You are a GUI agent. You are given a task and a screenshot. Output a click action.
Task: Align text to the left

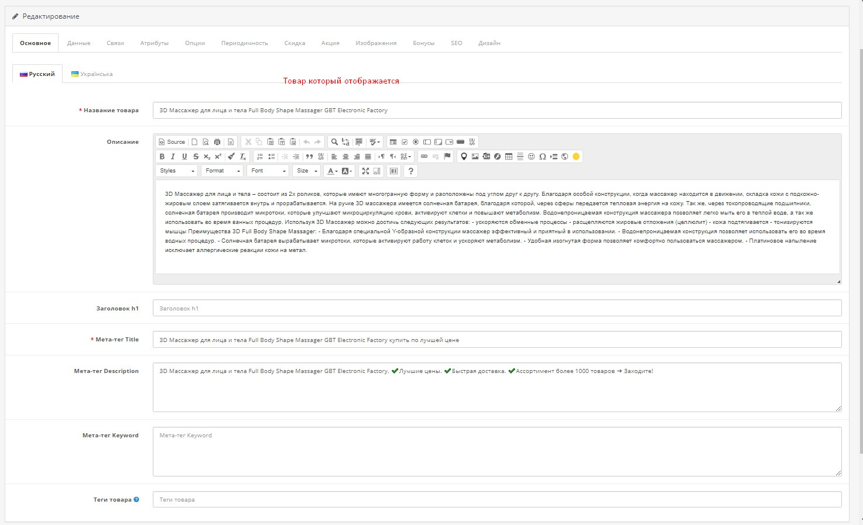(x=334, y=157)
